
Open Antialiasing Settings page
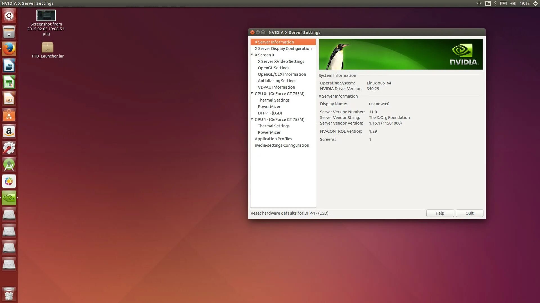click(277, 81)
